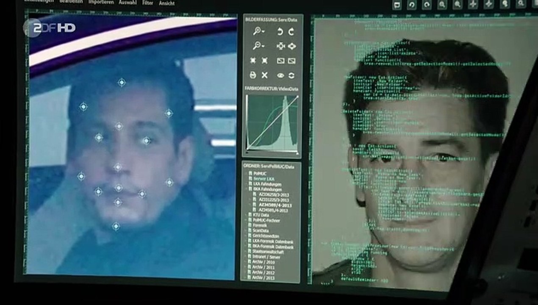Screen dimensions: 538x305
Task: Select the black point handle under the curve
Action: 247,152
